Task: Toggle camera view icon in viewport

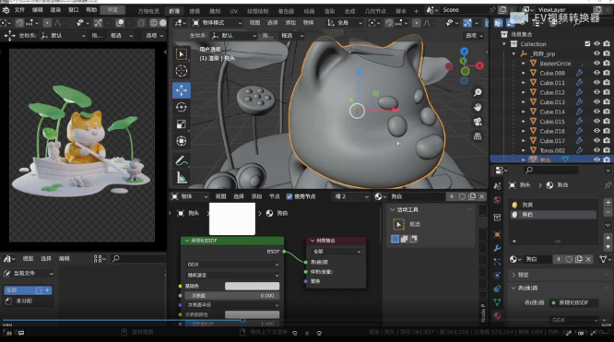Action: tap(478, 122)
